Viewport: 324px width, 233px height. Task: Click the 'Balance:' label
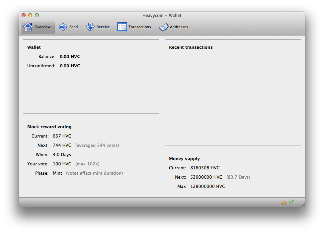[47, 57]
